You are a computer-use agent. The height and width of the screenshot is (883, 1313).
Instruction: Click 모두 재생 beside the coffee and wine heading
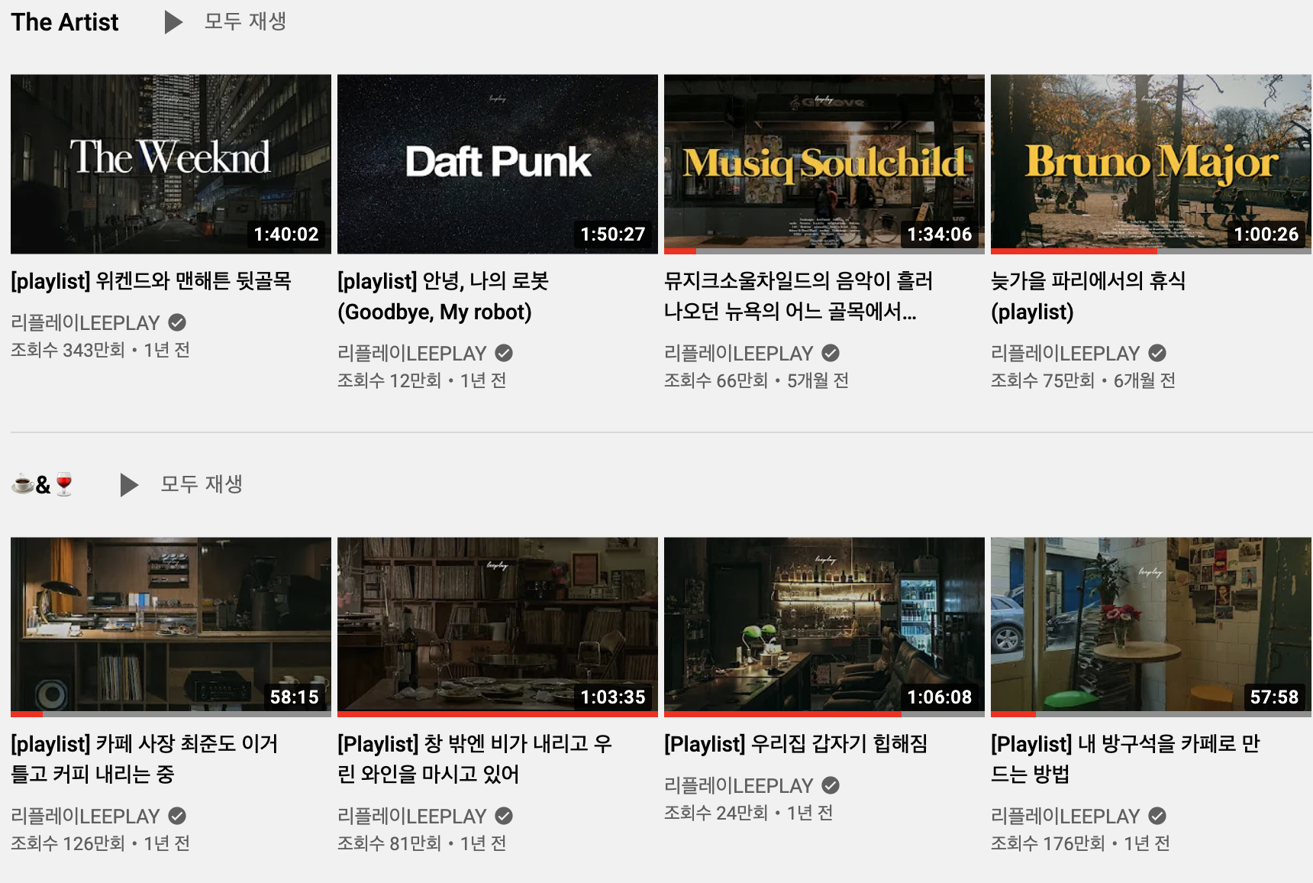(x=202, y=484)
